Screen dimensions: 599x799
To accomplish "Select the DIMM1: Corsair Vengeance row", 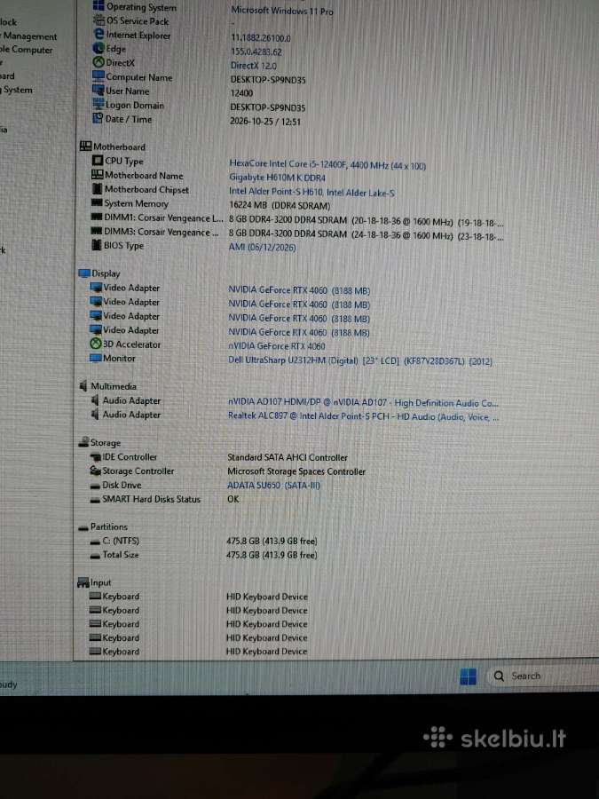I will pos(297,219).
